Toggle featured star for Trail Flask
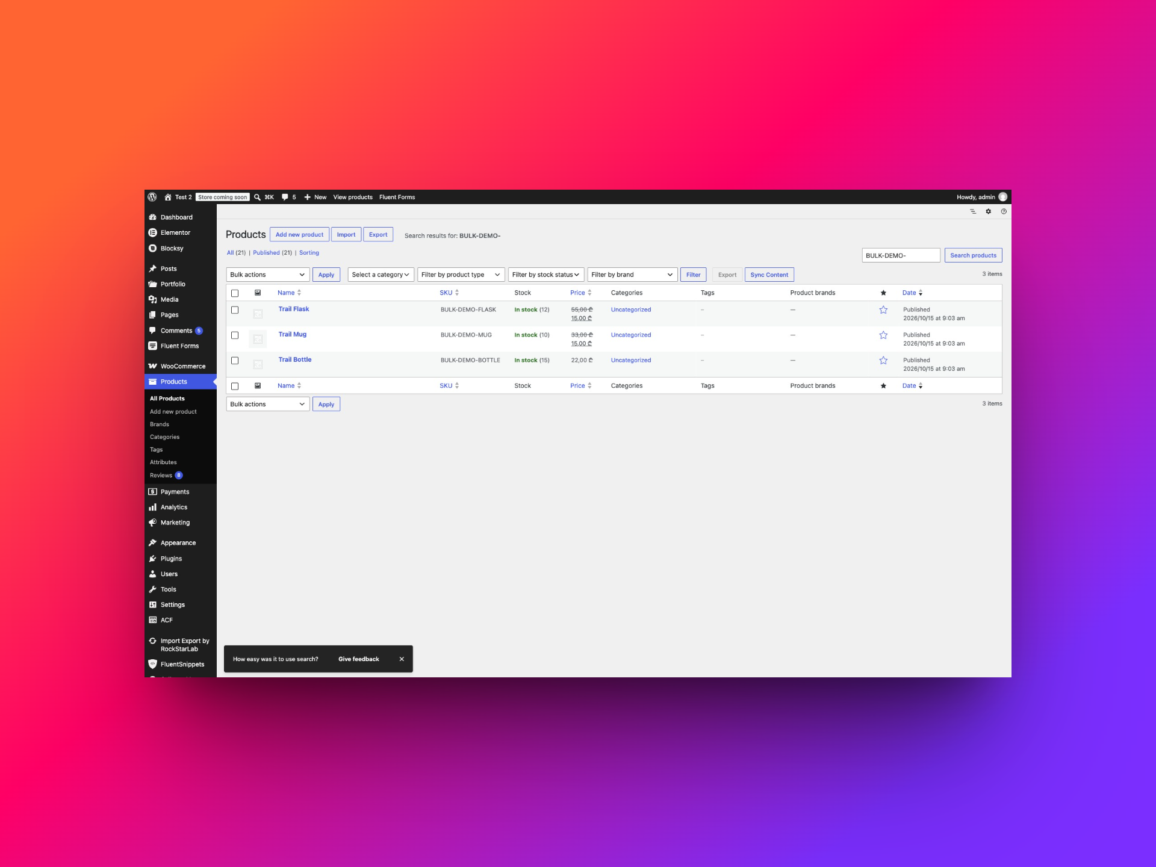Viewport: 1156px width, 867px height. (x=883, y=309)
